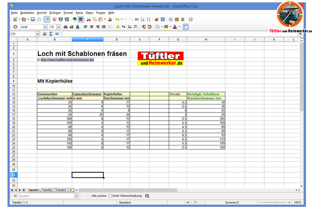315x210 pixels.
Task: Open the Extras menu
Action: [x=79, y=13]
